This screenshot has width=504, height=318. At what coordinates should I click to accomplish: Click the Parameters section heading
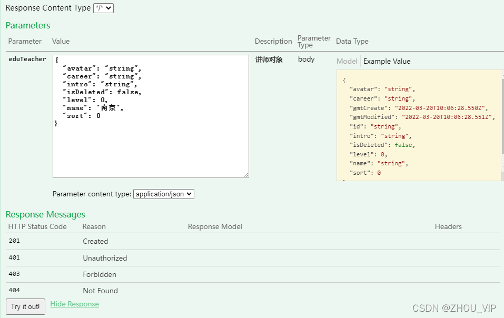(x=28, y=25)
